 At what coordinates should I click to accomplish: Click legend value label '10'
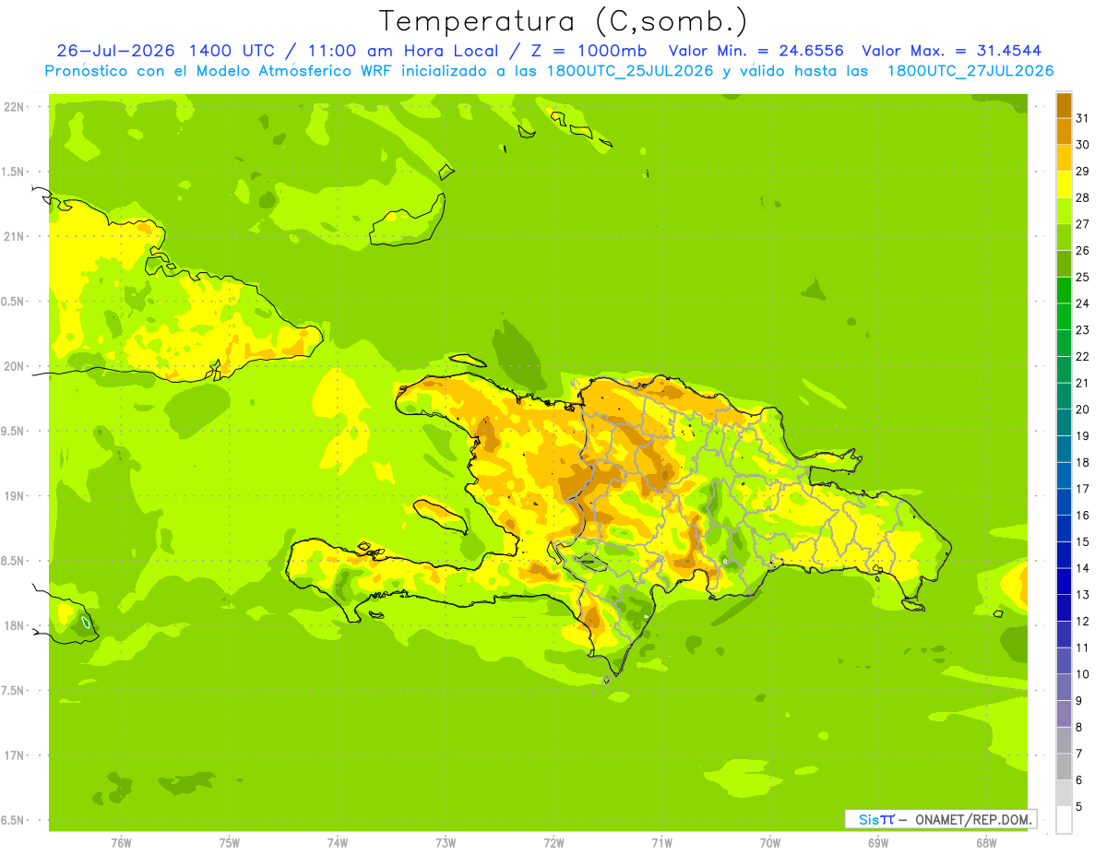1082,673
